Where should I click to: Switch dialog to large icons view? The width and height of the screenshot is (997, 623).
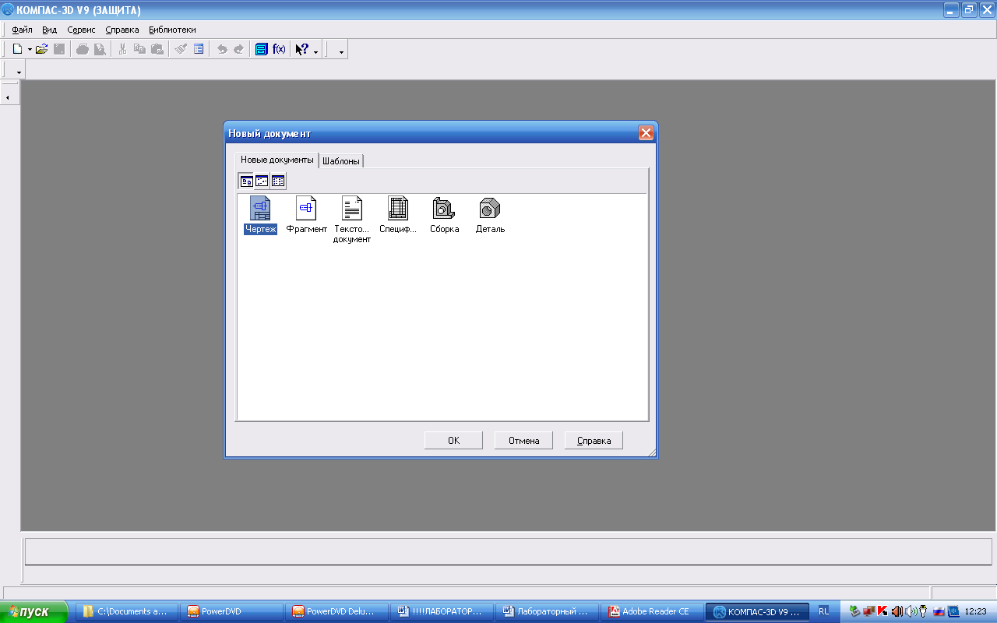click(x=246, y=181)
